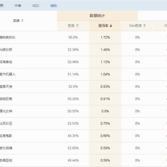The width and height of the screenshot is (167, 167).
Task: Sort table by 胜率 sort arrows
Action: 77,26
